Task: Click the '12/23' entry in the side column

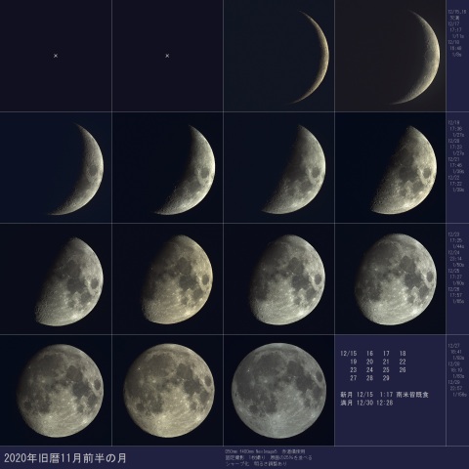Action: click(x=454, y=234)
